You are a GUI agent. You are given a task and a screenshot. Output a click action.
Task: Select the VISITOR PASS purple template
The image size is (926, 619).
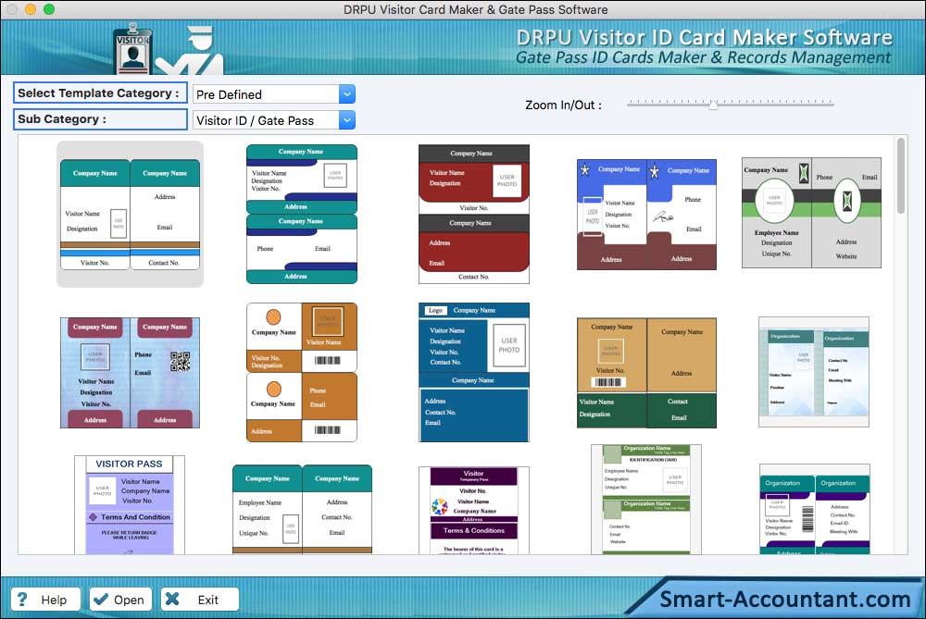point(130,505)
